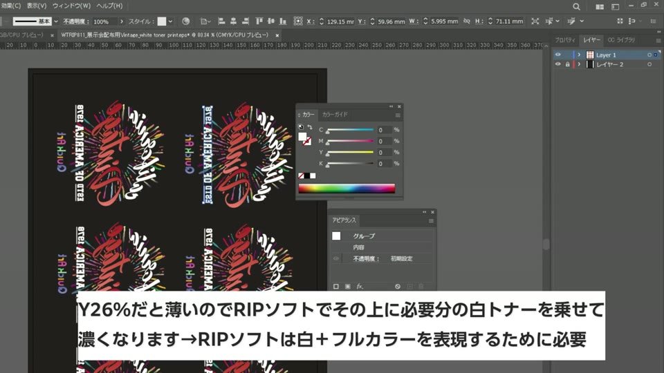
Task: Open the isolate selected object dropdown
Action: 553,21
